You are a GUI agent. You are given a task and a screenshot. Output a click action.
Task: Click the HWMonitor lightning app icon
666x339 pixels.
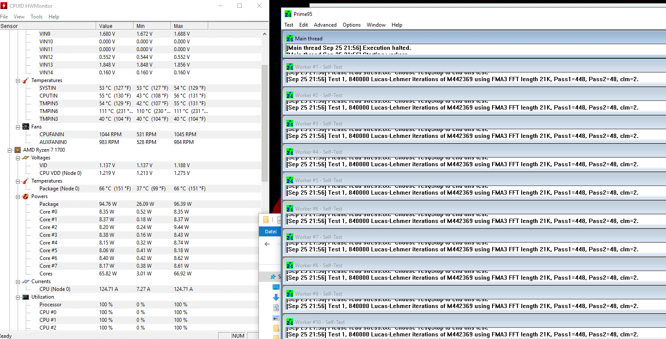coord(4,6)
